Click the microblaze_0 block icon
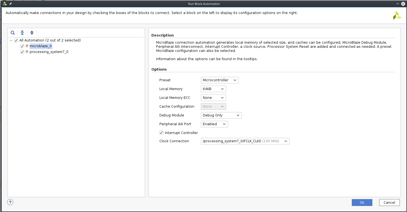Viewport: 407px width, 212px height. click(x=27, y=46)
